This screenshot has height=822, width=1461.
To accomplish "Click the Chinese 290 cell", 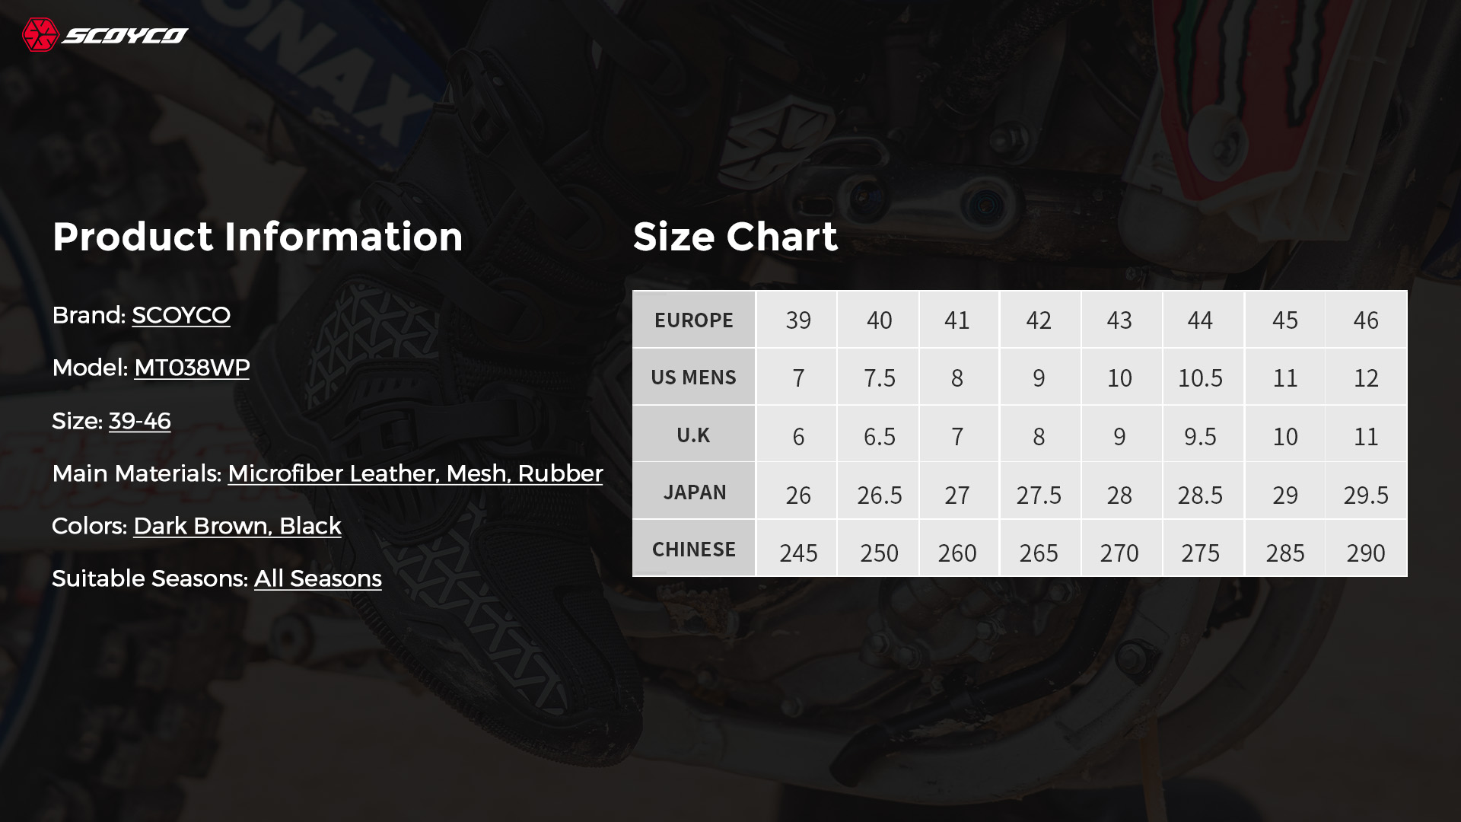I will (x=1366, y=549).
